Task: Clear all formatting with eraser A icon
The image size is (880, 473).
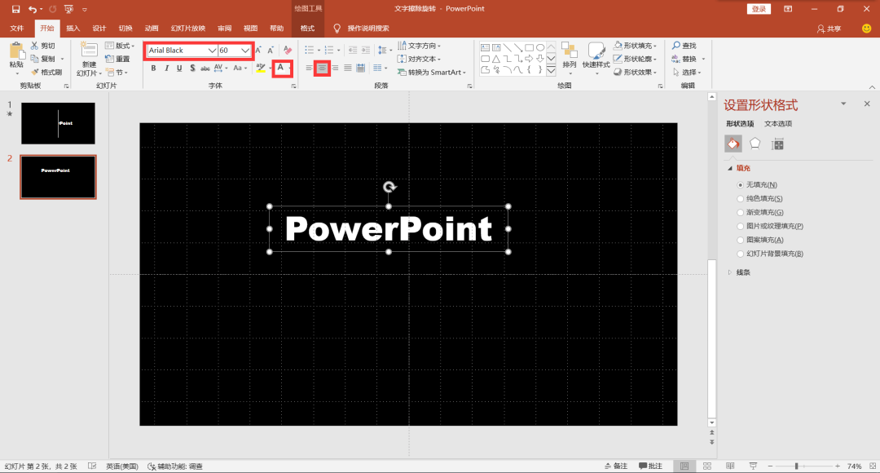Action: coord(288,50)
